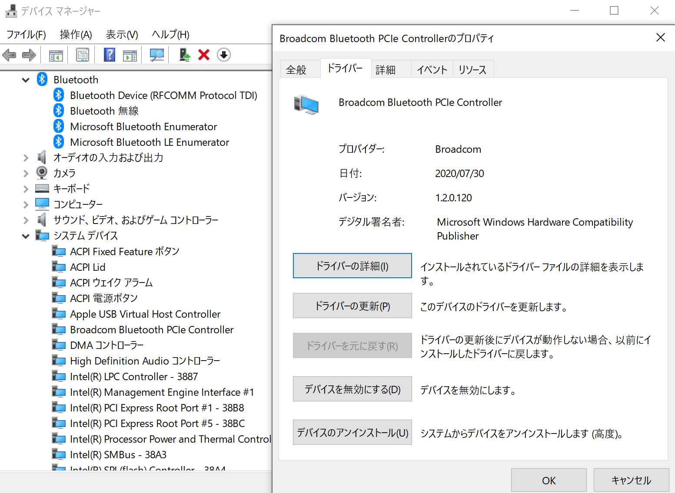Switch to the リソース tab
675x493 pixels.
click(x=473, y=69)
